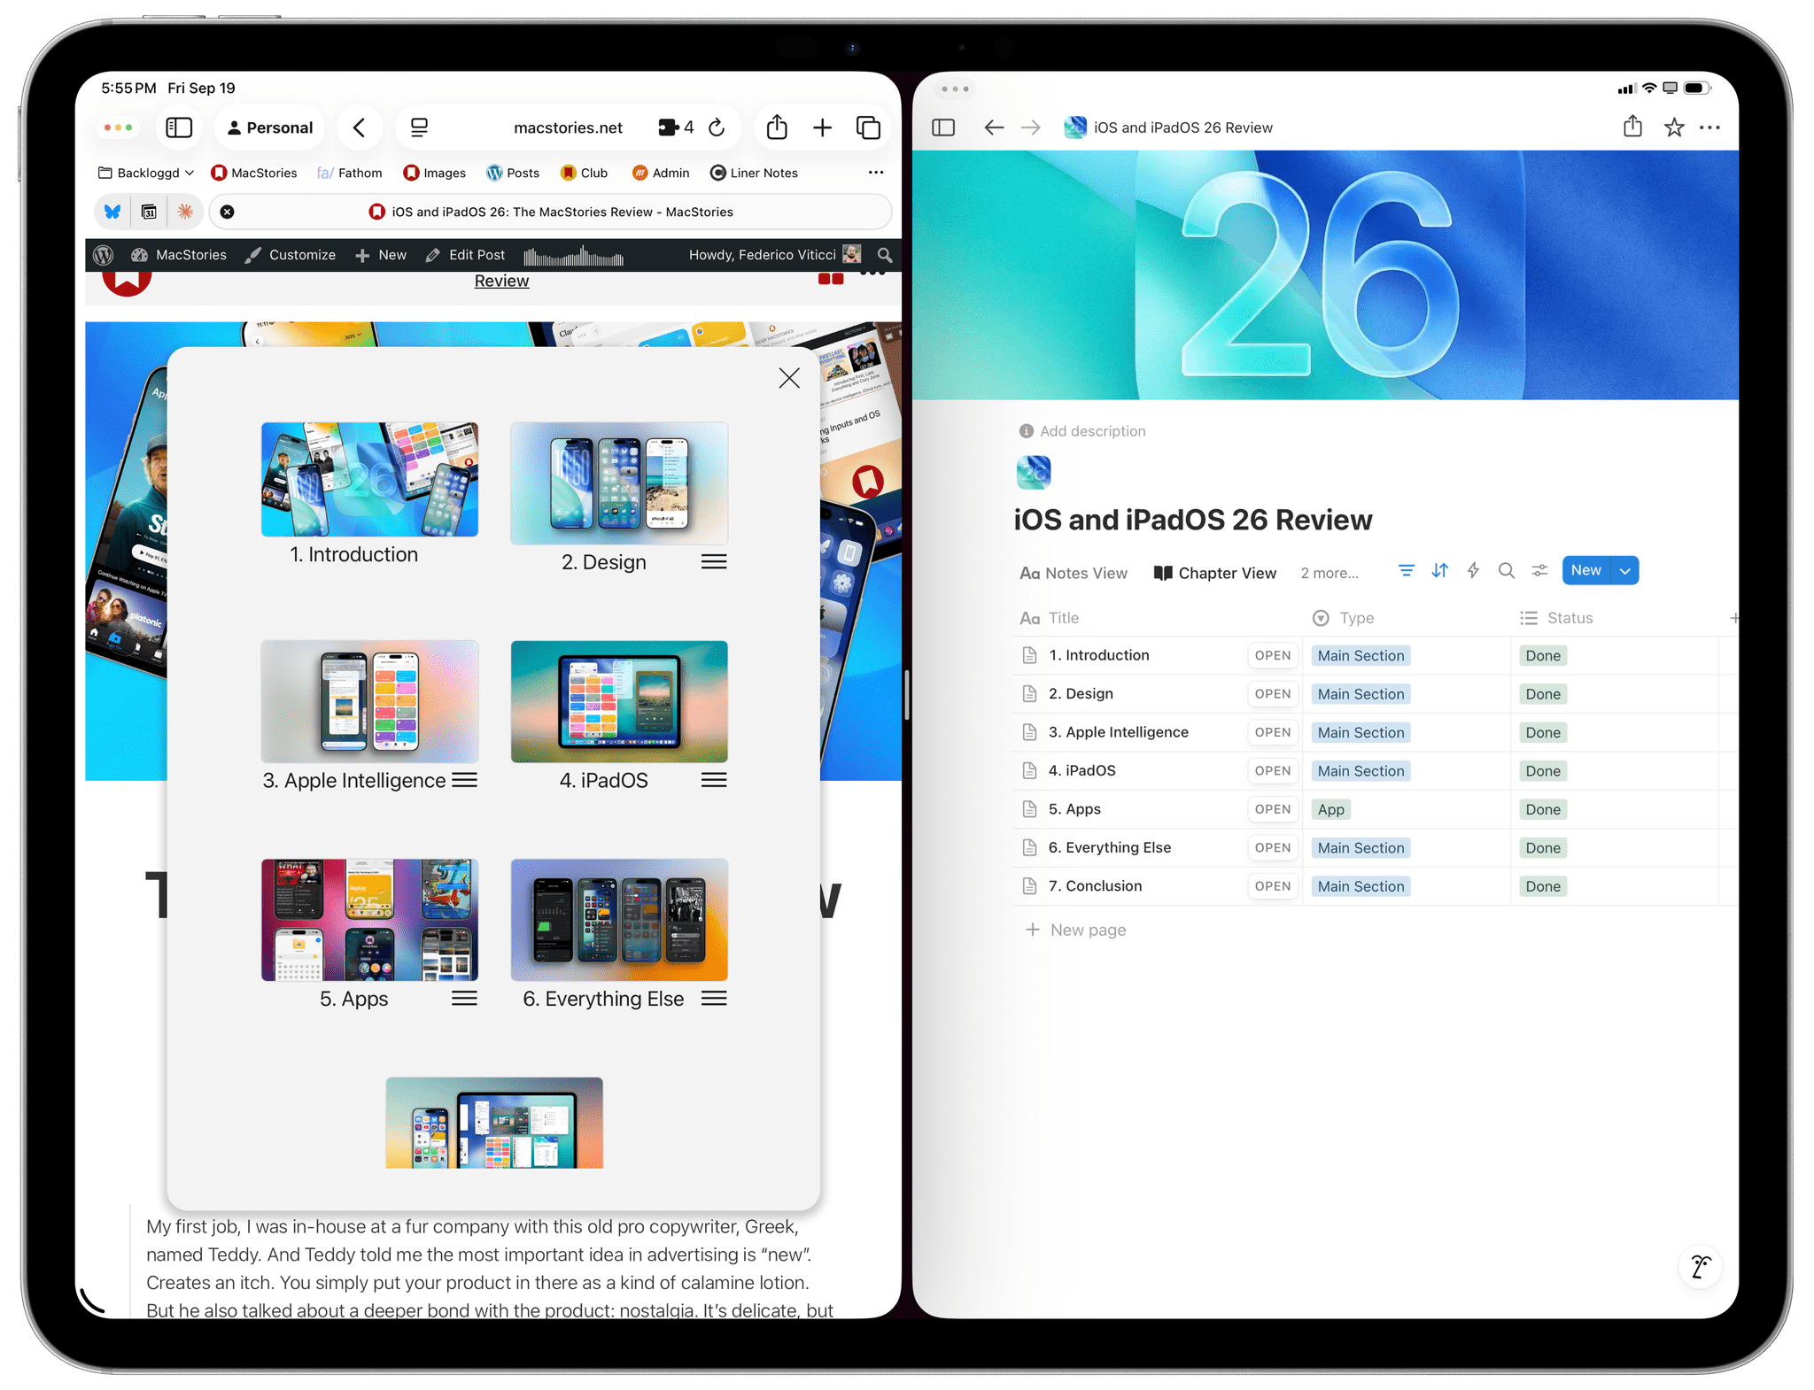
Task: Switch to Chapter View tab
Action: (x=1215, y=573)
